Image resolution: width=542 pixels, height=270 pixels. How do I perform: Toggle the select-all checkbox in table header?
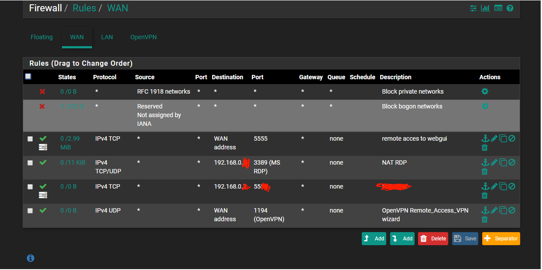point(28,77)
